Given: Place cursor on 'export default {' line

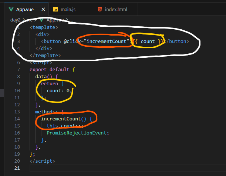Looking at the screenshot, I should pos(52,70).
